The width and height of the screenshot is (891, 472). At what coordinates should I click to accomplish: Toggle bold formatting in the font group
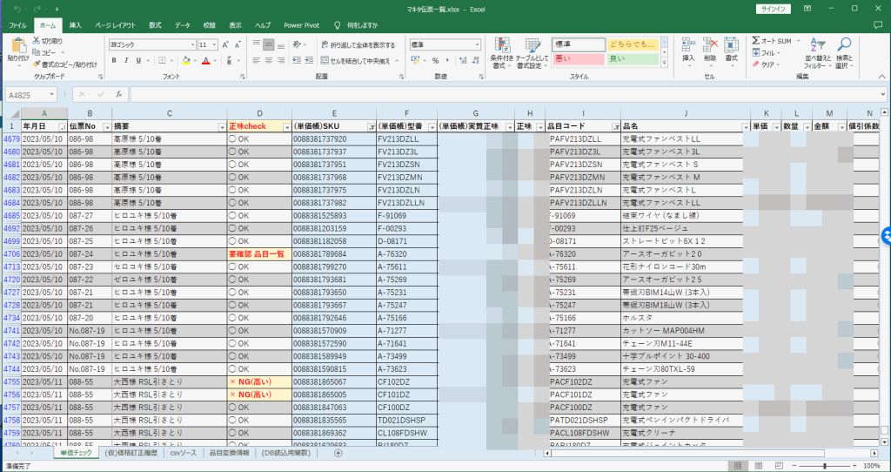(x=114, y=60)
